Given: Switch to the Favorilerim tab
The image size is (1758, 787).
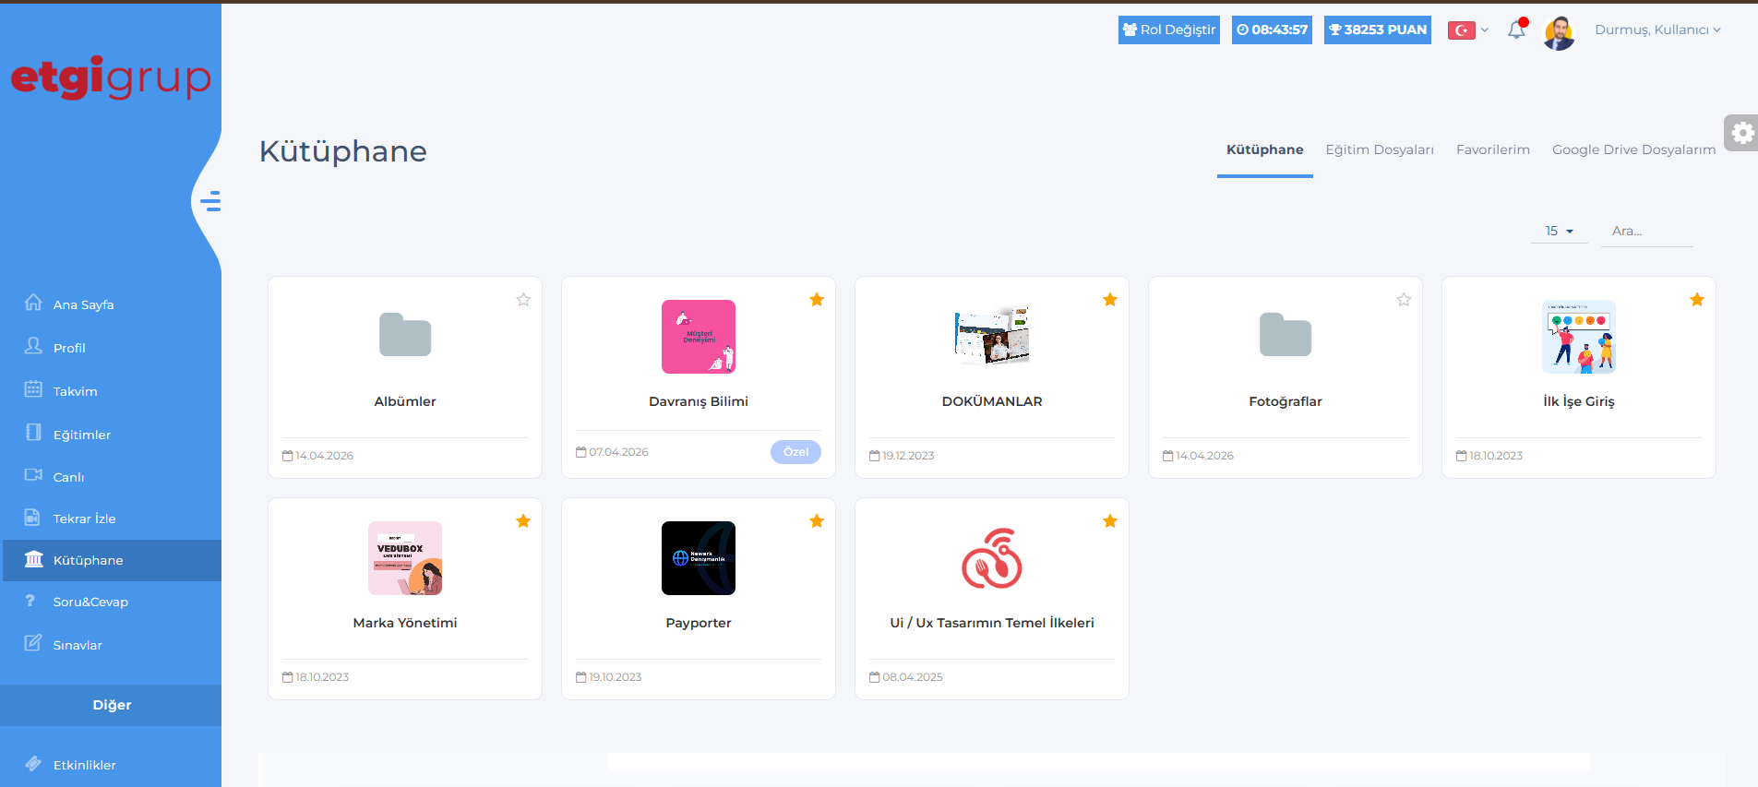Looking at the screenshot, I should coord(1492,149).
